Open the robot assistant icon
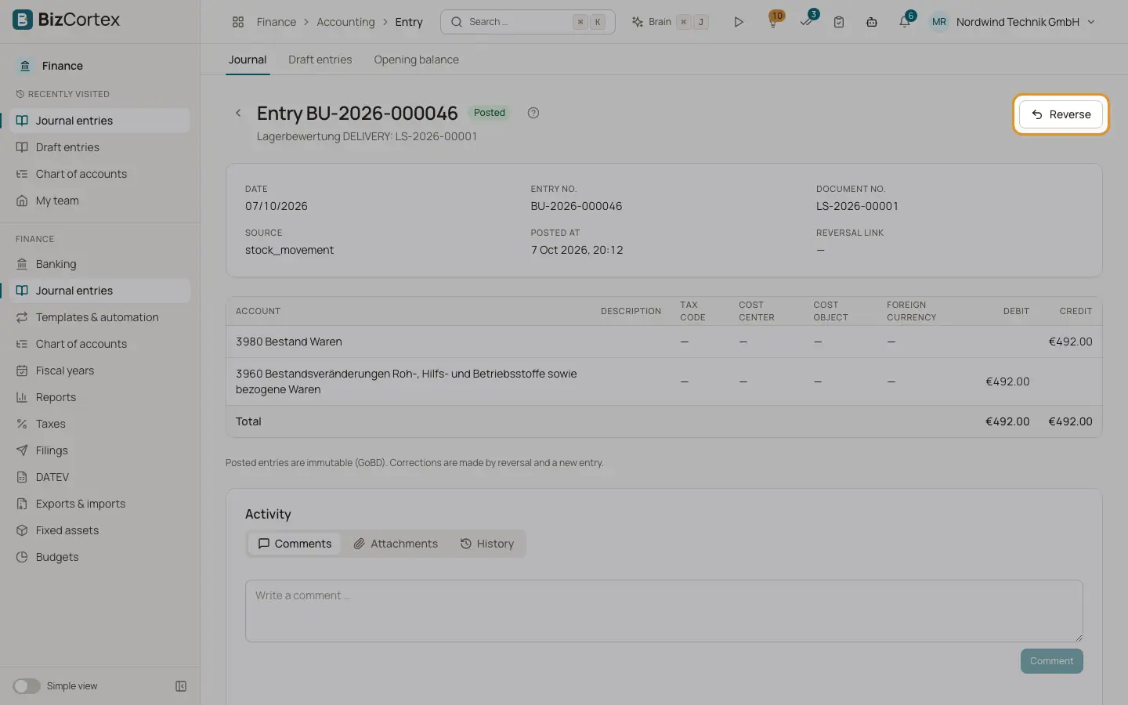 [x=872, y=22]
